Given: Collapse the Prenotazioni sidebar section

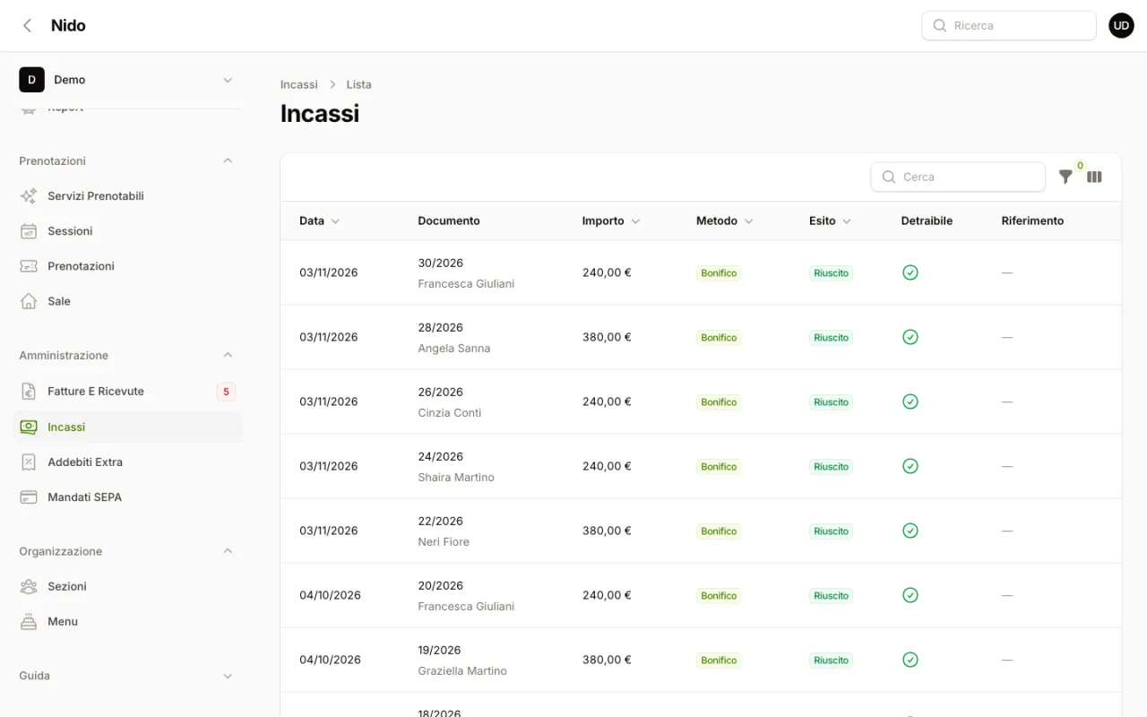Looking at the screenshot, I should (228, 160).
